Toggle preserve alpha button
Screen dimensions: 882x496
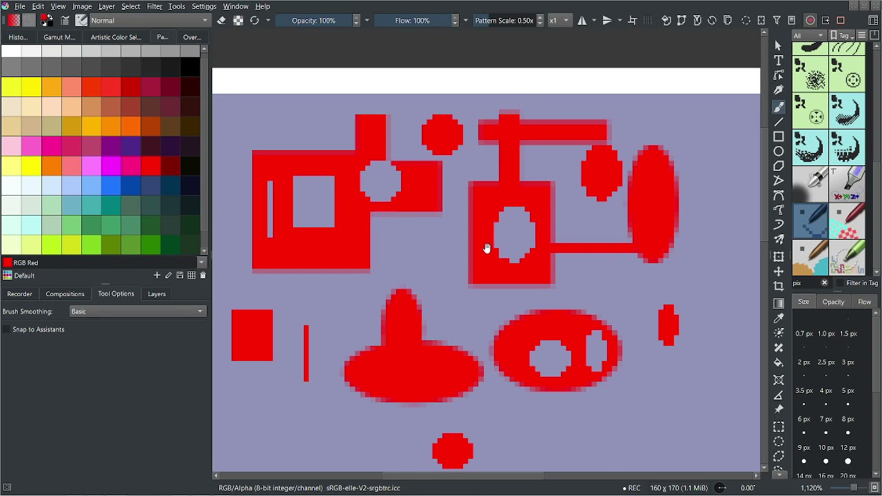[238, 21]
